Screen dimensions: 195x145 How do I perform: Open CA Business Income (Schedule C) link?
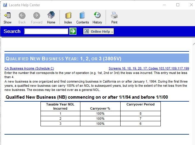coord(29,68)
